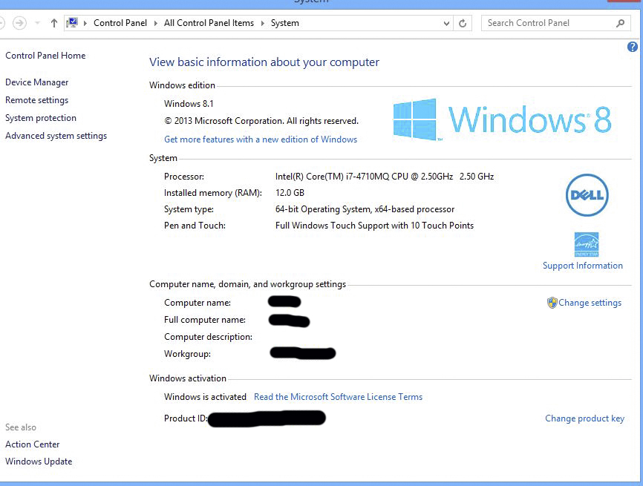This screenshot has height=486, width=643.
Task: Expand chevron before Control Panel breadcrumb
Action: 85,23
